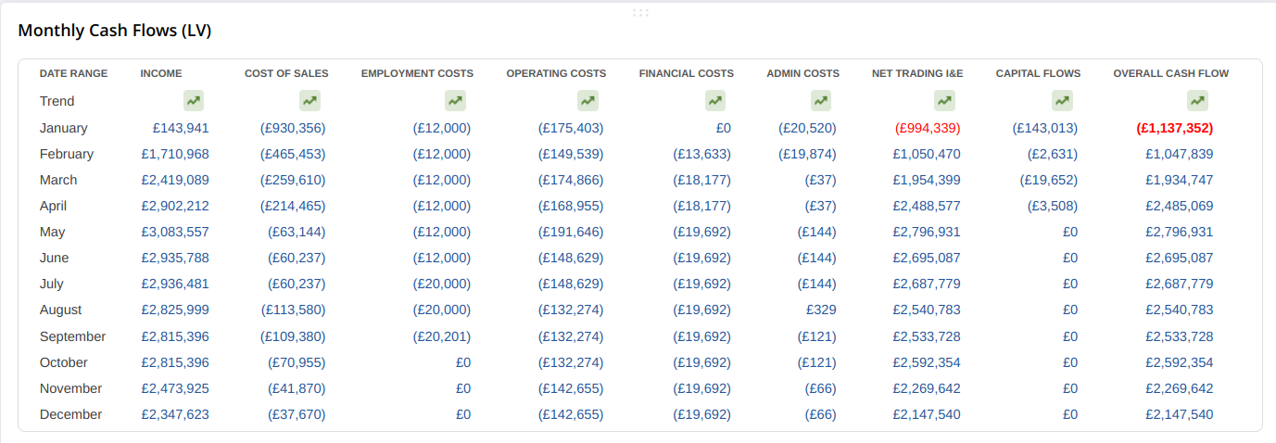1276x443 pixels.
Task: Open the Admin Costs trend icon
Action: point(820,100)
